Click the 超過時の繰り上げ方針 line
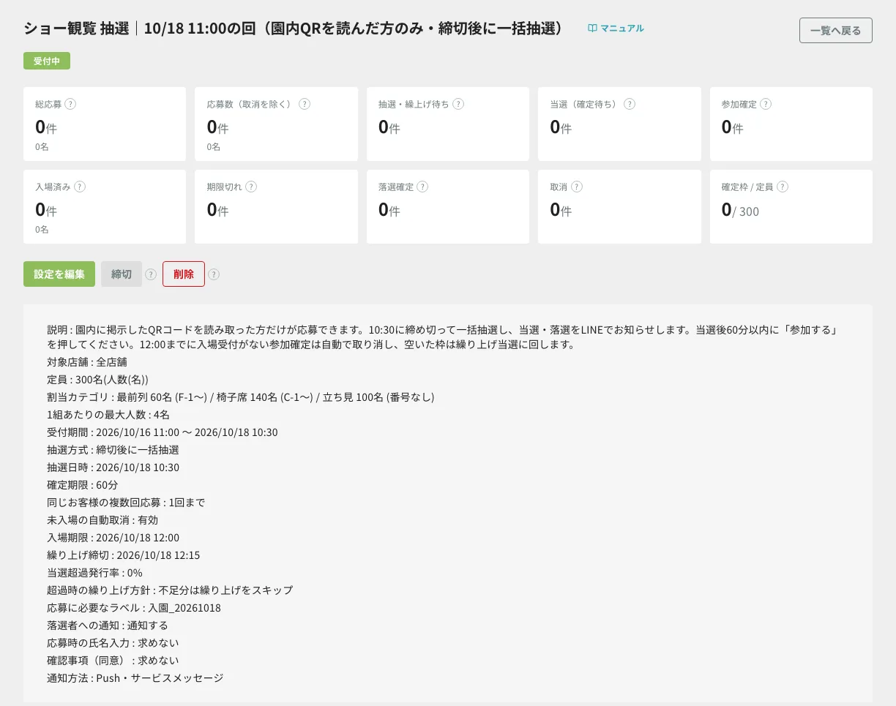 [x=170, y=590]
